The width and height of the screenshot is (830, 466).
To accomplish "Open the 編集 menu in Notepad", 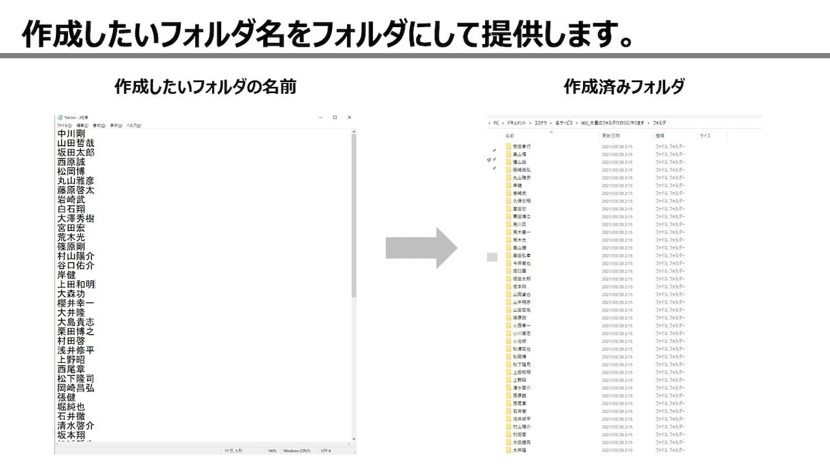I will pos(82,126).
